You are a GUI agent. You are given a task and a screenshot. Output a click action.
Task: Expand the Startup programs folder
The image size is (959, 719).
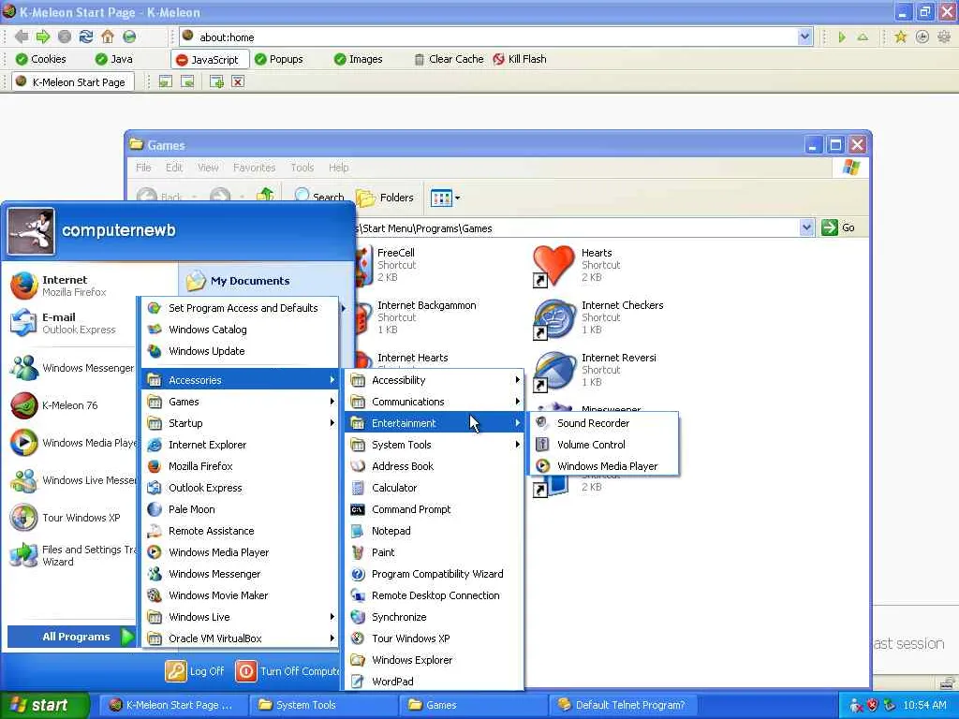point(240,422)
